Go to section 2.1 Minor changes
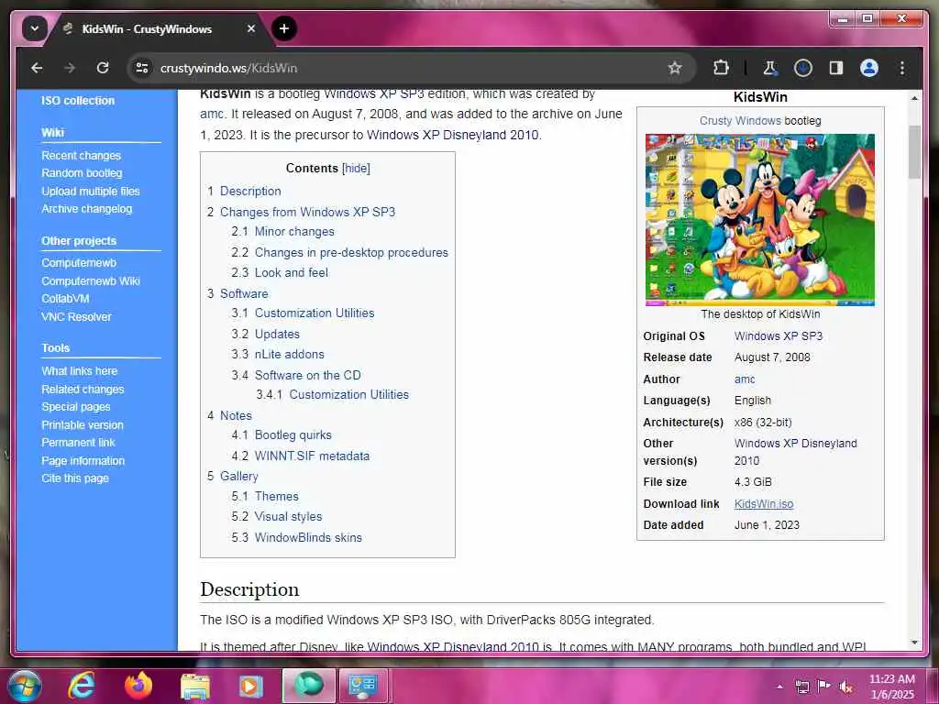 click(x=294, y=232)
